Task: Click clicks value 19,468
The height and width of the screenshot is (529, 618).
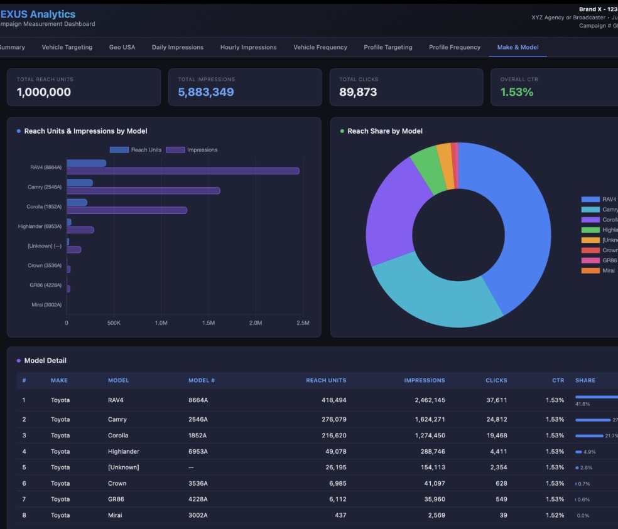Action: 497,435
